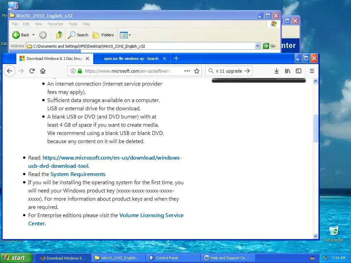Open the Firefox library icon
Viewport: 351px width, 263px height.
(x=288, y=71)
